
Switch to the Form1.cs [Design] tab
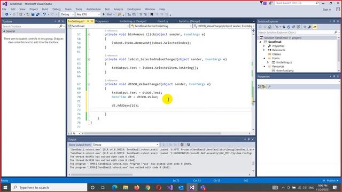(x=189, y=21)
